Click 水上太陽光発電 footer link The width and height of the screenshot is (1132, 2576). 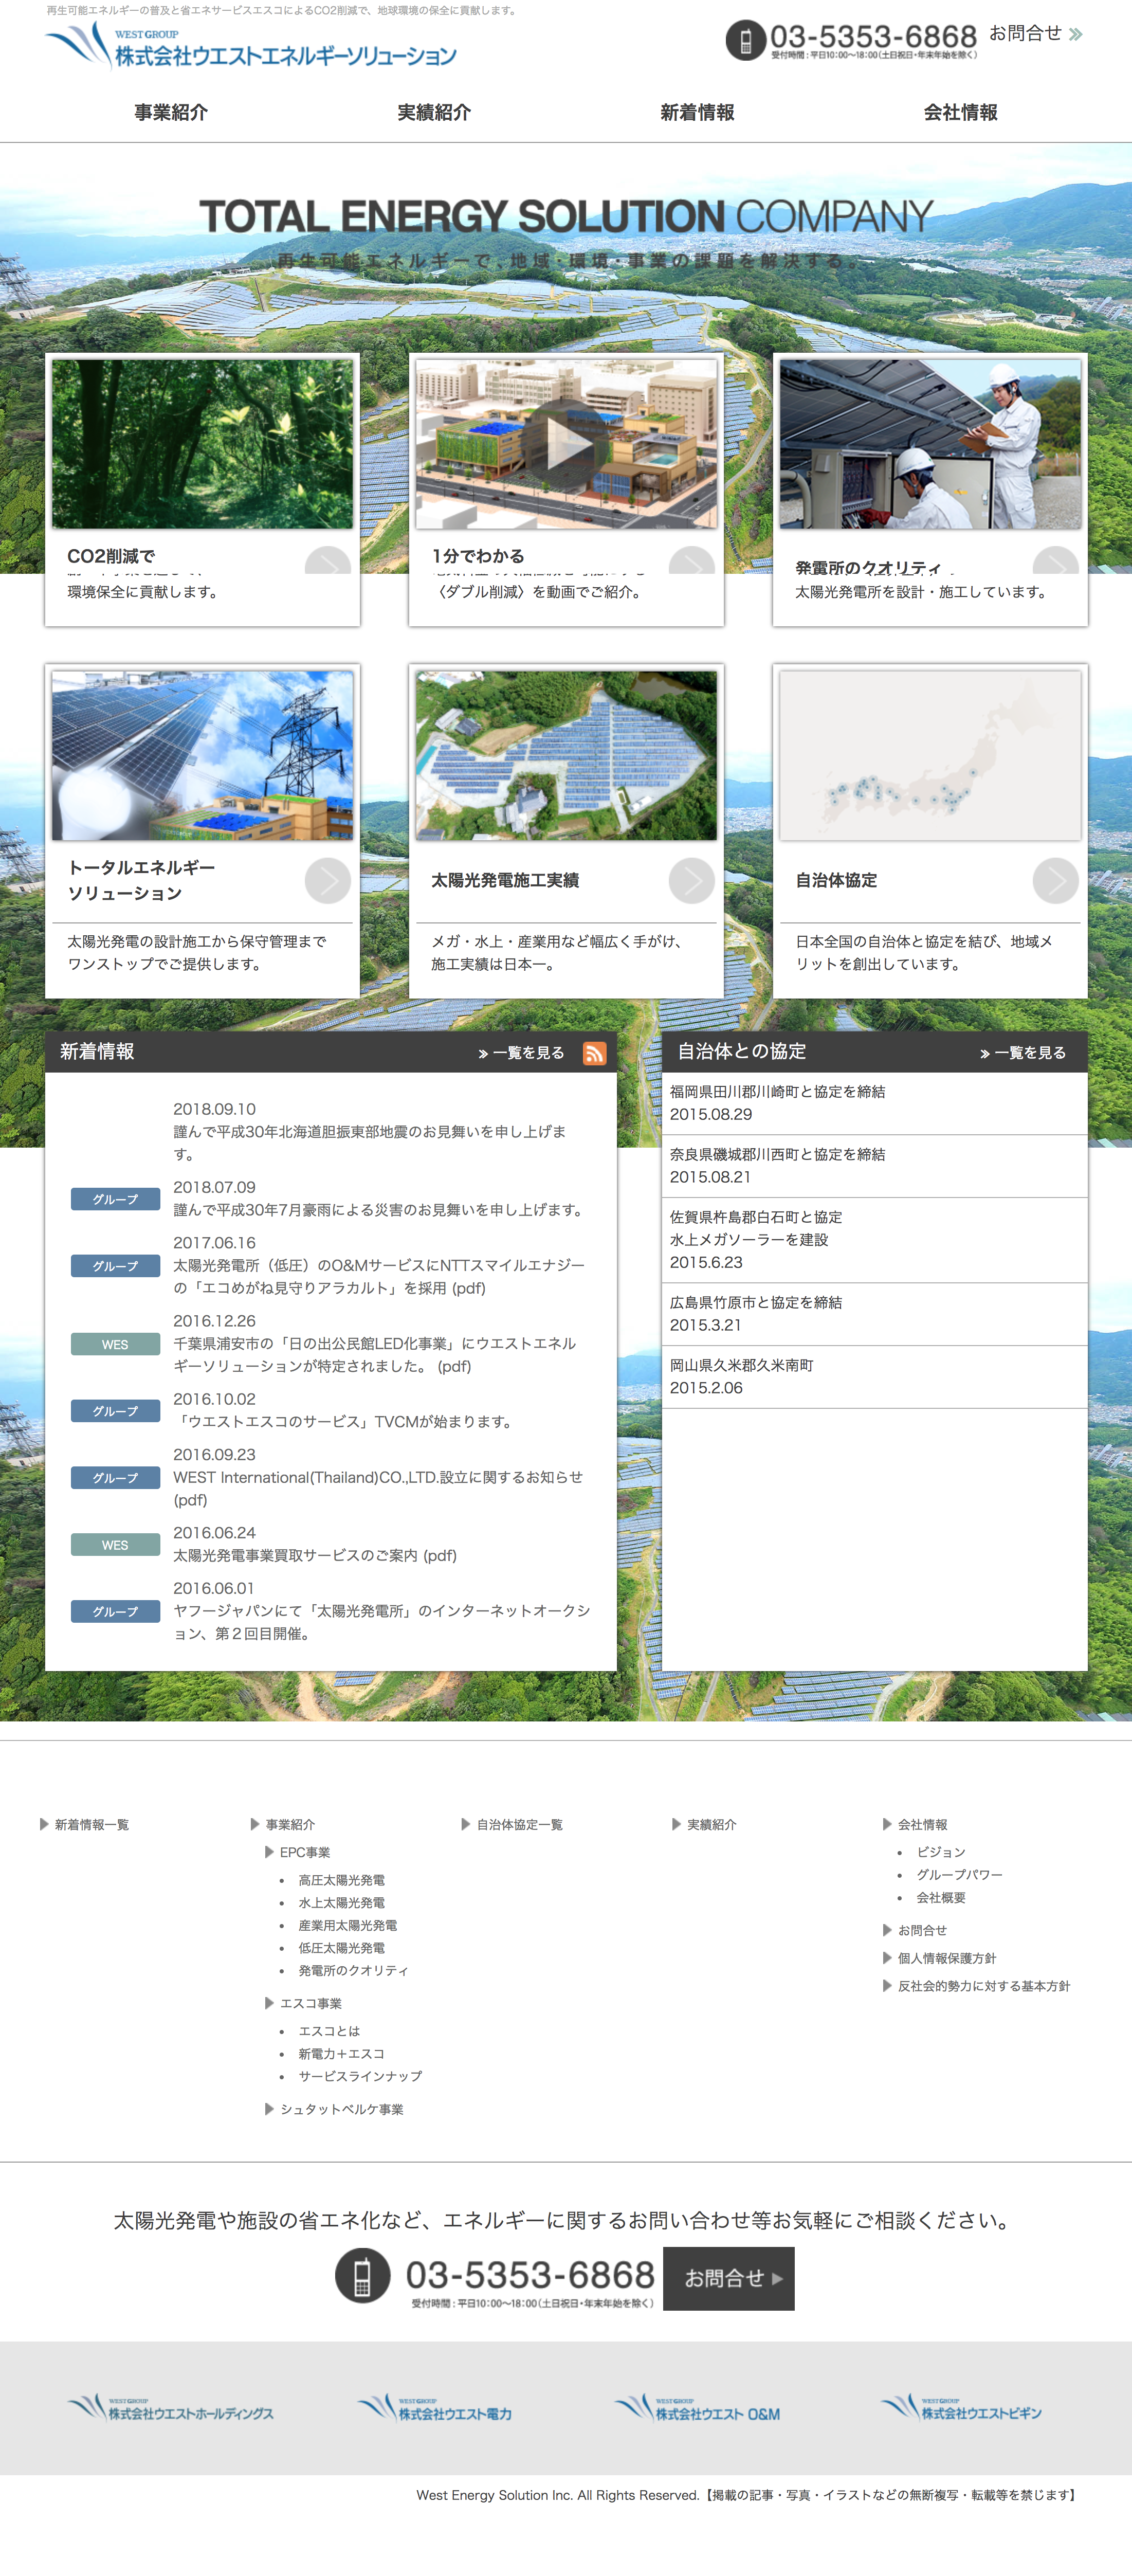341,1903
